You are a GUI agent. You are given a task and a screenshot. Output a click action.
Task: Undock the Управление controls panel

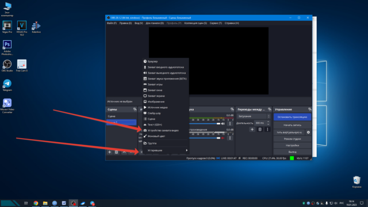(x=309, y=109)
